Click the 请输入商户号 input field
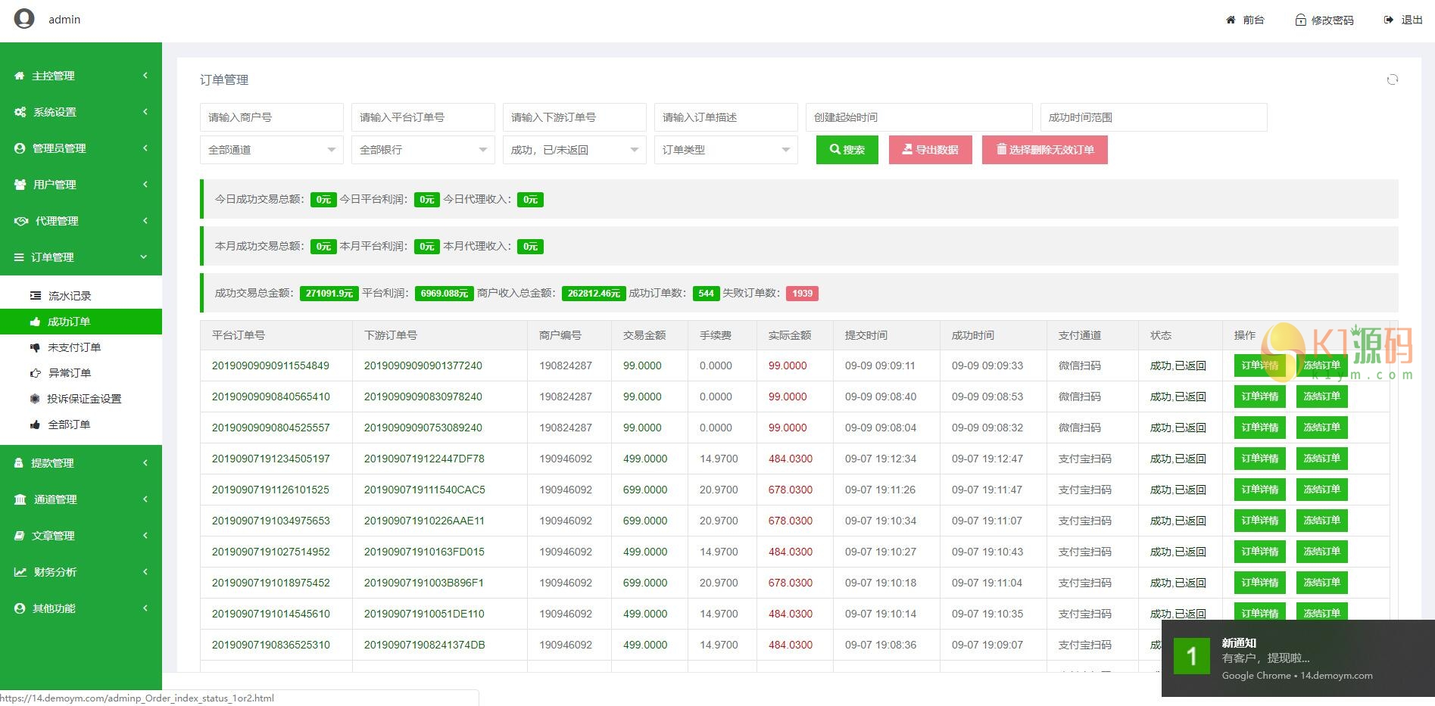1435x706 pixels. click(271, 117)
